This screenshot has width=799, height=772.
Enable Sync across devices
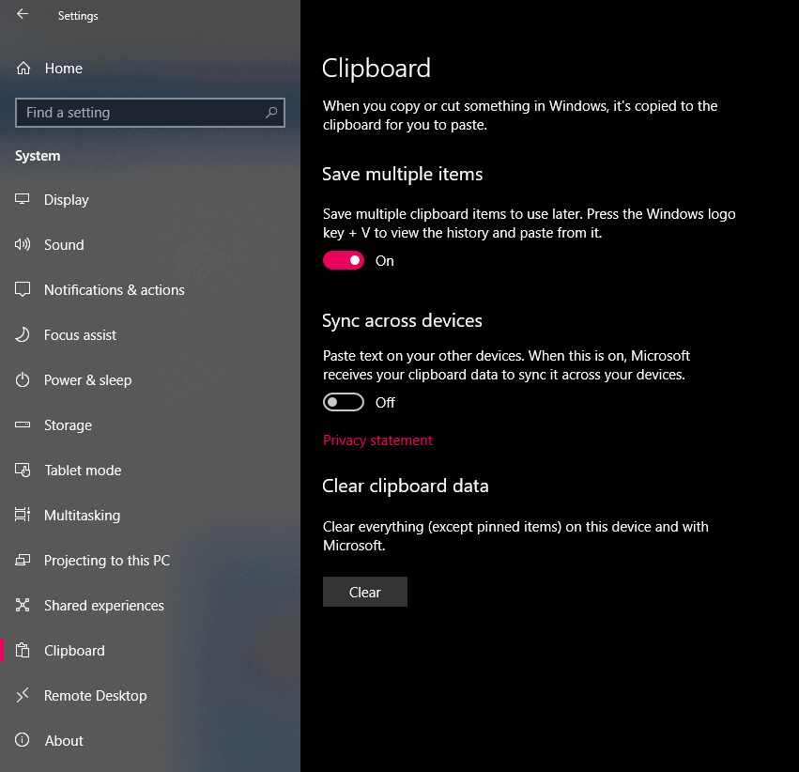coord(343,401)
